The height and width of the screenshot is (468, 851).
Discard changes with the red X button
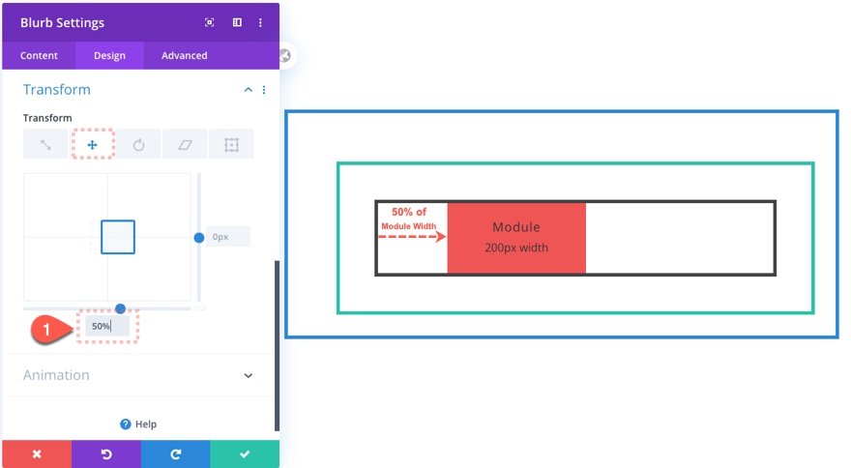37,453
